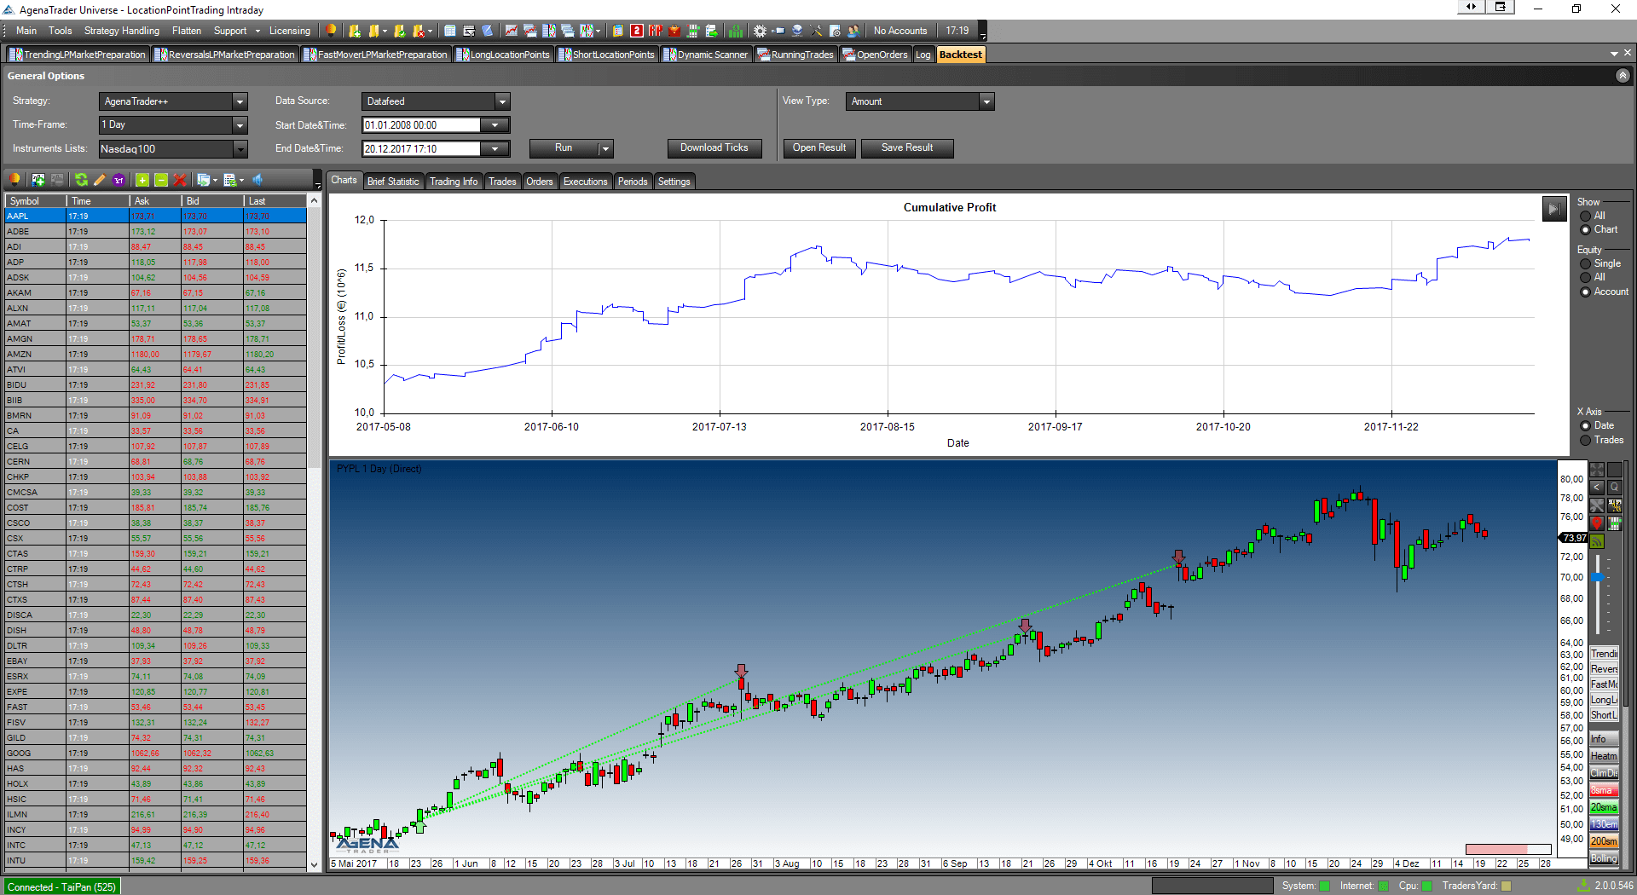Click the green RSS feed icon beside the chart
The height and width of the screenshot is (895, 1637).
coord(1597,541)
